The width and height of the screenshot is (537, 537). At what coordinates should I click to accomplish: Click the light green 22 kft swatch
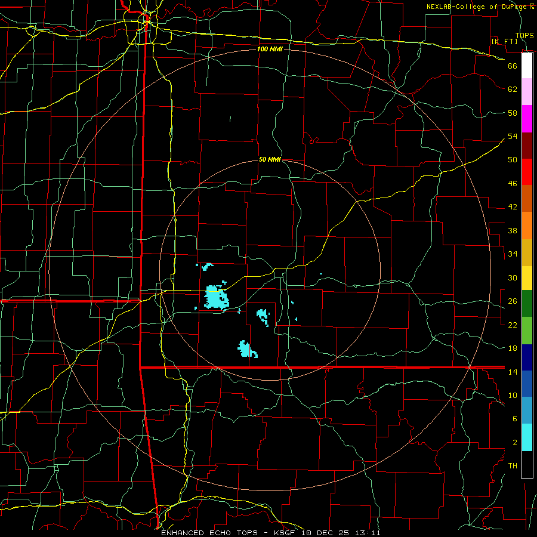[527, 331]
